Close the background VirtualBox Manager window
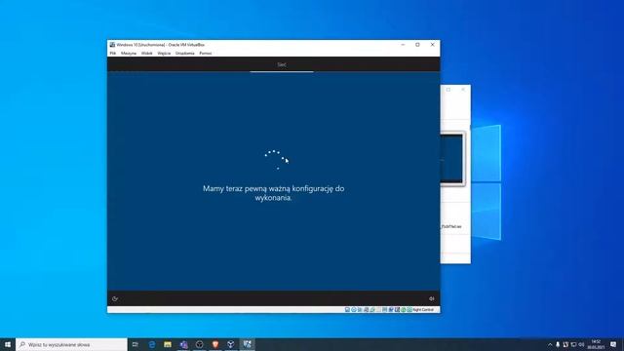 pos(463,90)
